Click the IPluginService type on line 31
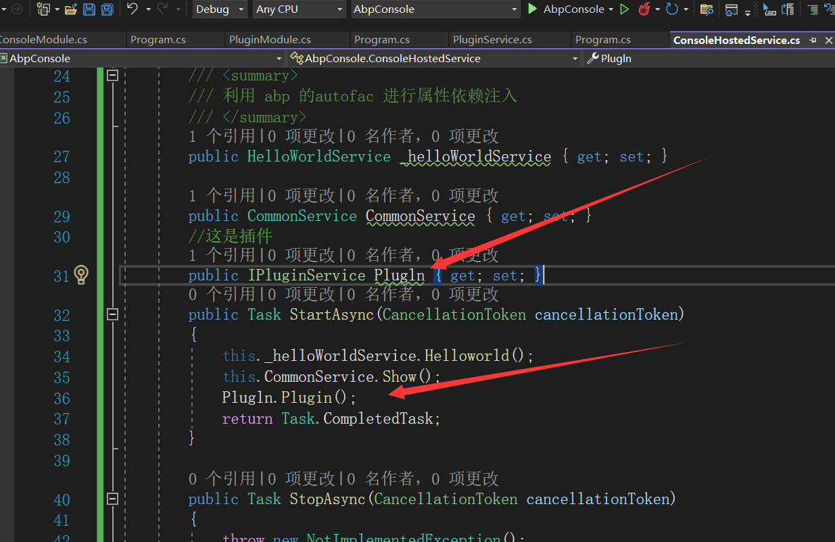The width and height of the screenshot is (835, 542). (x=306, y=275)
